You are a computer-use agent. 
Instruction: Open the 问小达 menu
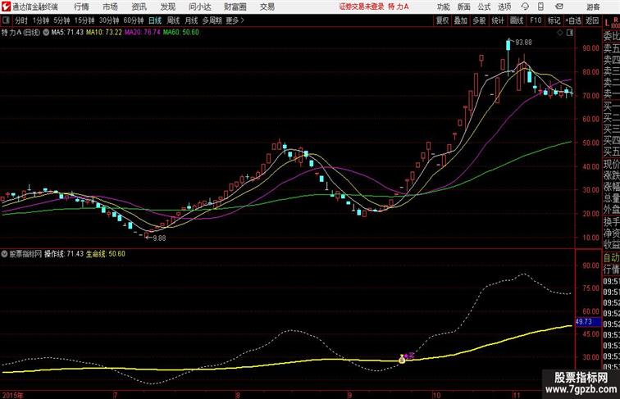coord(199,7)
